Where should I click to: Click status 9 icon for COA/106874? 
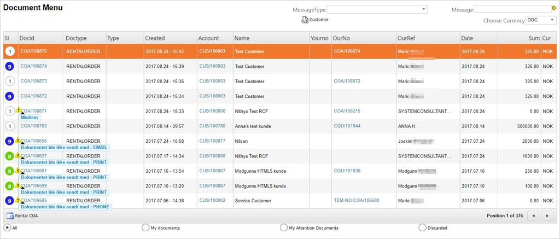tap(9, 66)
